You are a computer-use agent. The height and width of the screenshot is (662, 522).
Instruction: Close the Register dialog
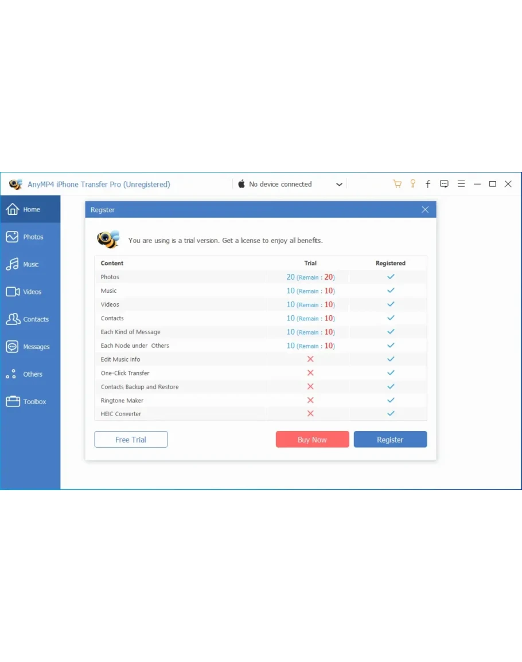tap(425, 210)
